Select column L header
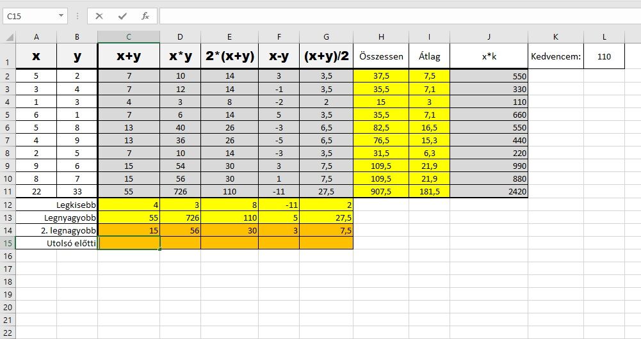Viewport: 641px width, 339px height. point(604,37)
